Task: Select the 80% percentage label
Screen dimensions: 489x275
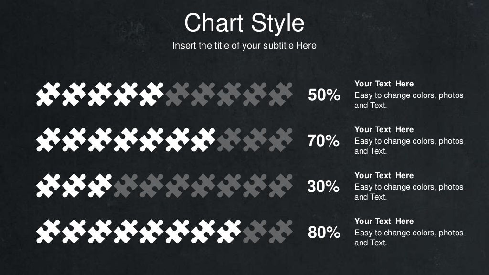Action: 324,233
